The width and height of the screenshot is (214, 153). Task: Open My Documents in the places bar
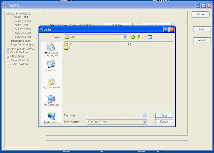(51, 83)
